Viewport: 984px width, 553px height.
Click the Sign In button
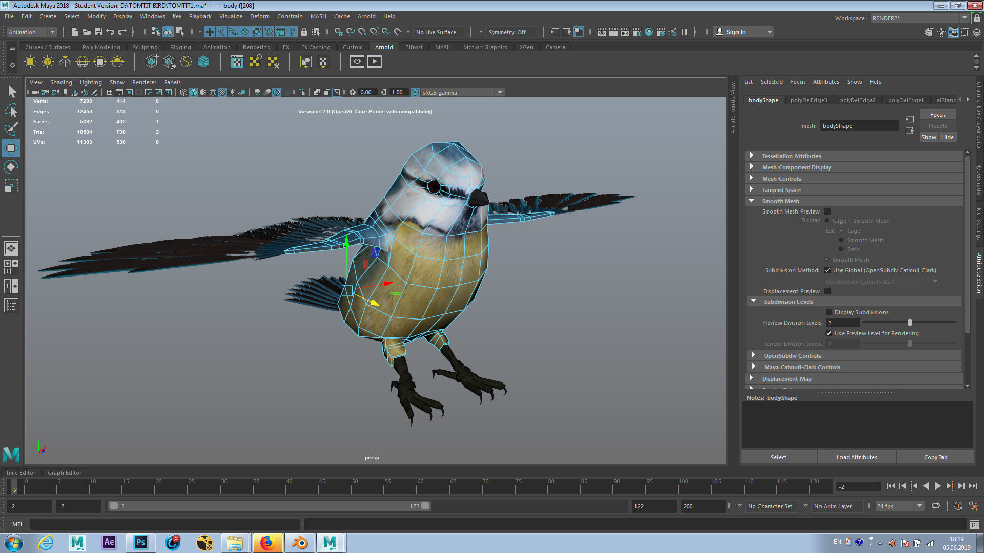coord(743,32)
